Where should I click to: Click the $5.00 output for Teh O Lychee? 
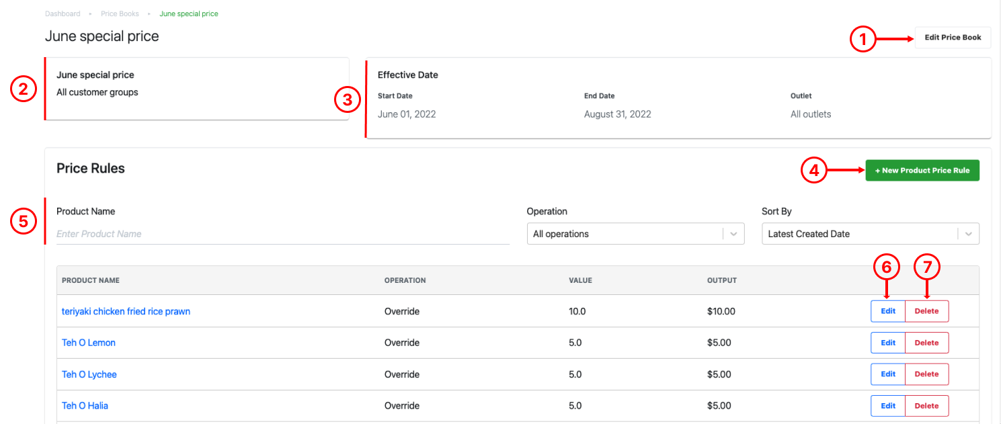(719, 374)
